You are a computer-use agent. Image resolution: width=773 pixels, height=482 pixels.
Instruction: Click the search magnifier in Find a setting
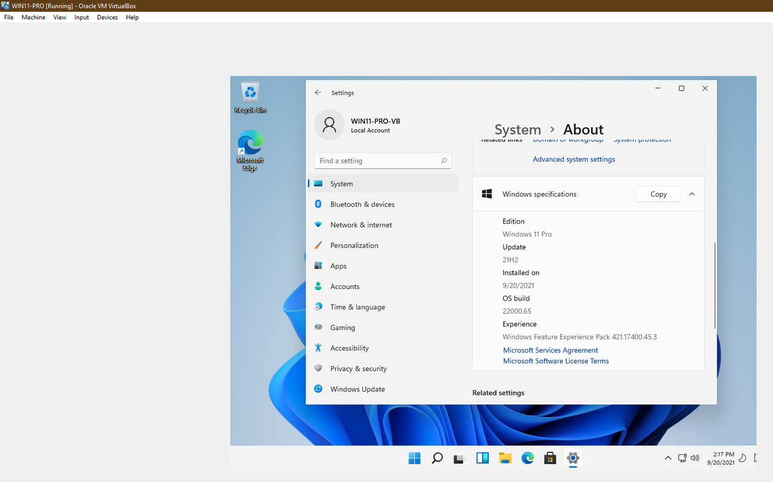(x=444, y=160)
